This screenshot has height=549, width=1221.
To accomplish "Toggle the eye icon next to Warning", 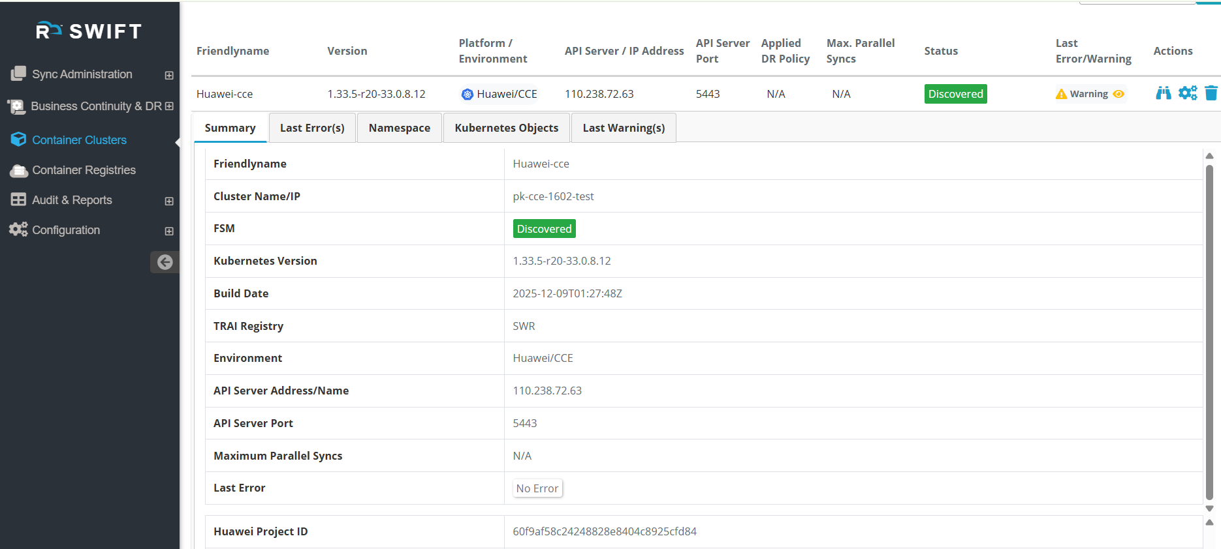I will (1118, 94).
